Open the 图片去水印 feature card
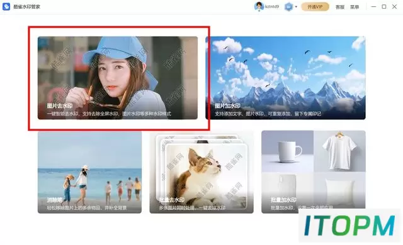 click(118, 78)
